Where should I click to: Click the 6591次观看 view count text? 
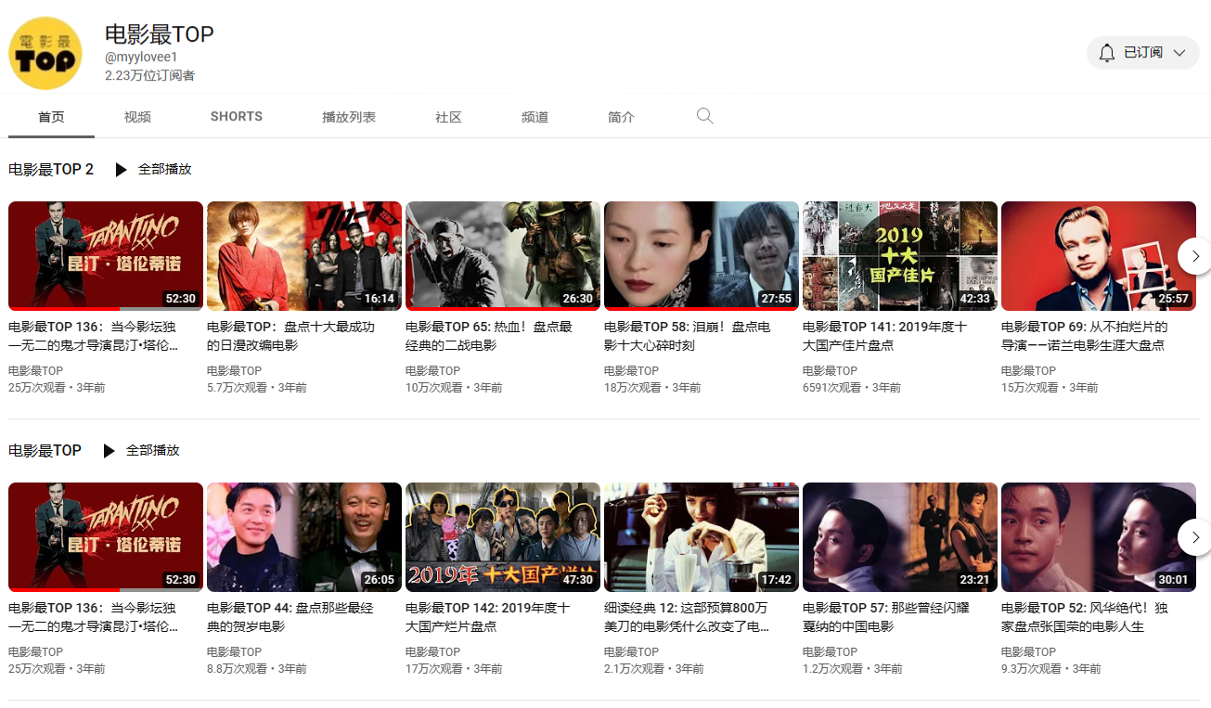[831, 387]
